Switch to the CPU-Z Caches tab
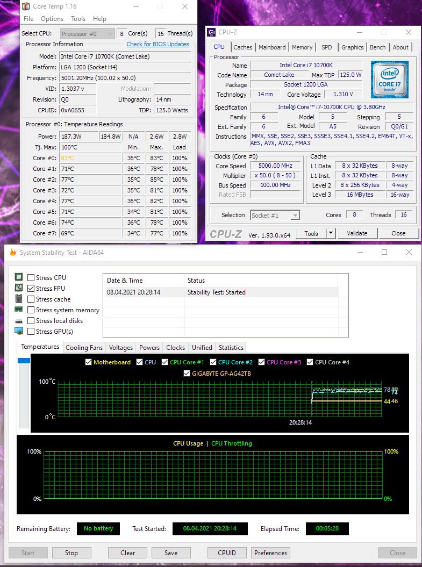Screen dimensions: 422x567 tap(242, 47)
